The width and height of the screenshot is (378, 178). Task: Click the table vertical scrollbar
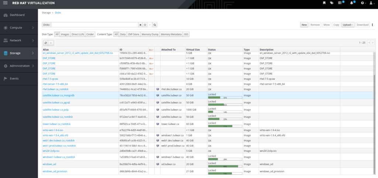pyautogui.click(x=374, y=124)
